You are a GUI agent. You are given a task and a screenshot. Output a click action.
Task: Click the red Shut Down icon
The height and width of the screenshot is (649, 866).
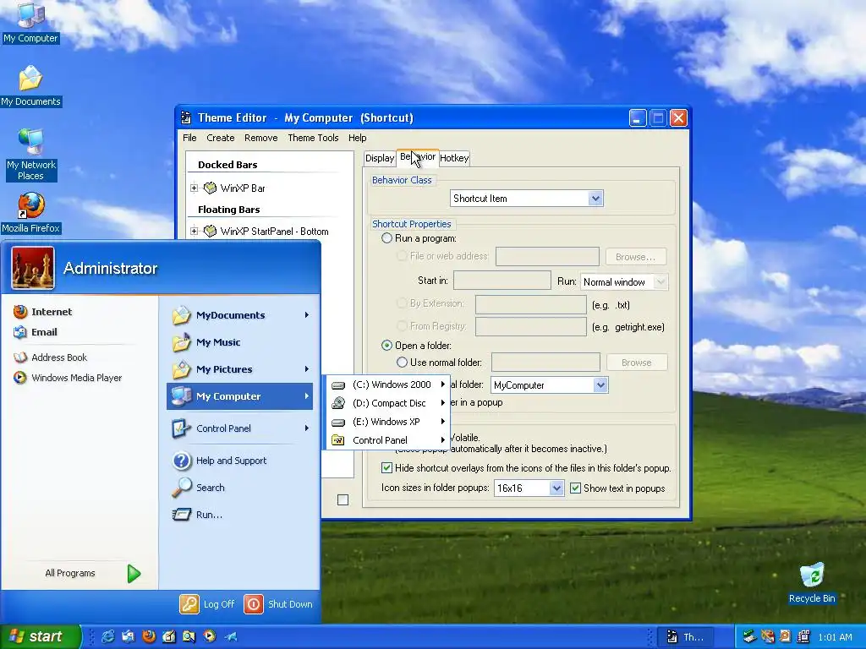tap(254, 604)
